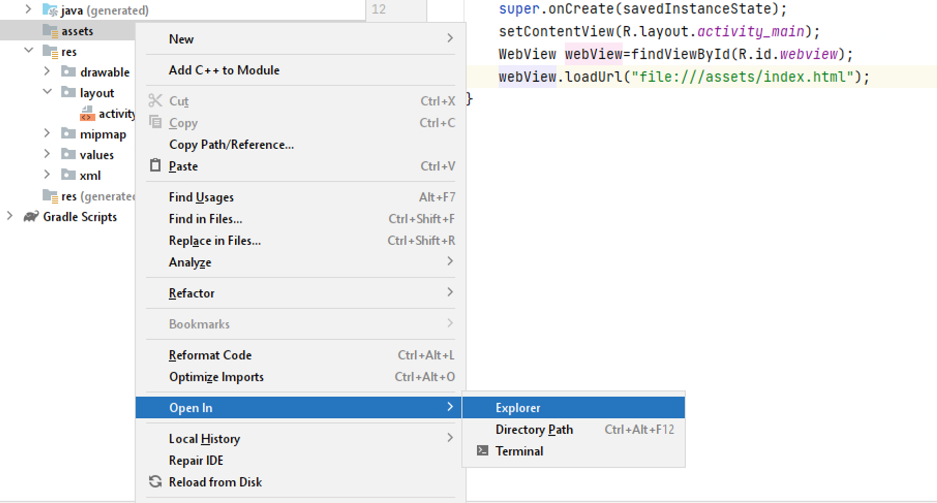Select Directory Path in the submenu
937x503 pixels.
coord(534,429)
